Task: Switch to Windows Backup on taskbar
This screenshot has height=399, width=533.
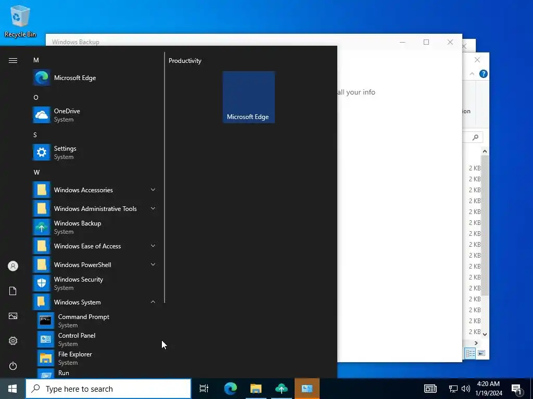Action: (282, 389)
